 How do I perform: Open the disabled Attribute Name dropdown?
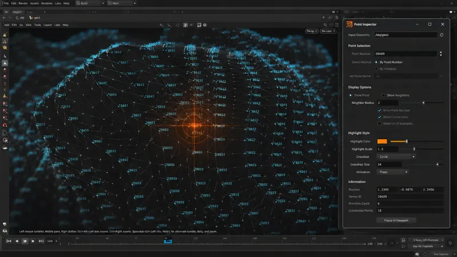pyautogui.click(x=409, y=76)
